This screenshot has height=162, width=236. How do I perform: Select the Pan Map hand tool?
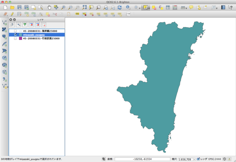click(x=49, y=7)
